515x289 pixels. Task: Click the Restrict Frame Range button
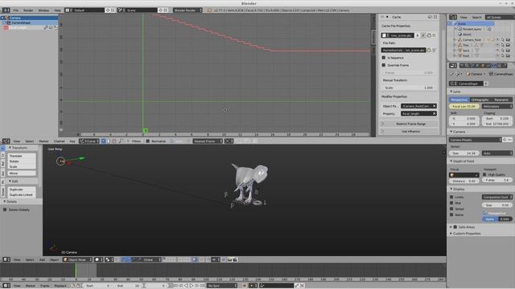coord(410,124)
